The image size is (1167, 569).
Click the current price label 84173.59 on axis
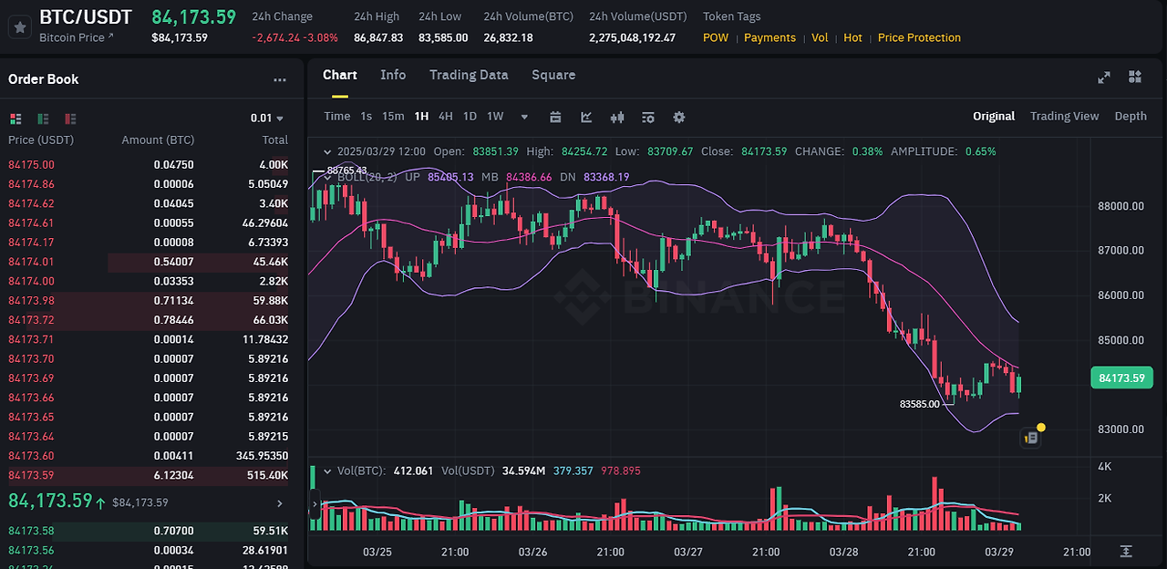point(1121,378)
